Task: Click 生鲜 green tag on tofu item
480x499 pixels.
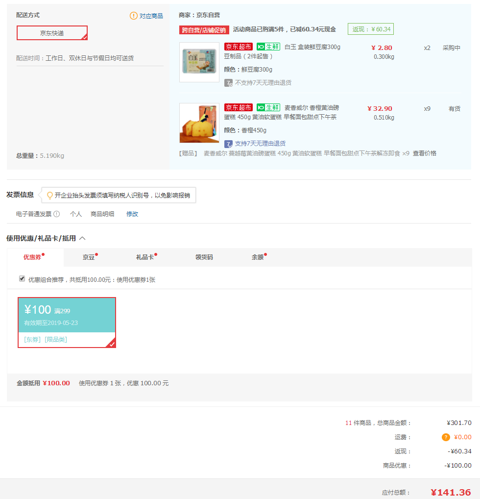Action: (x=268, y=47)
